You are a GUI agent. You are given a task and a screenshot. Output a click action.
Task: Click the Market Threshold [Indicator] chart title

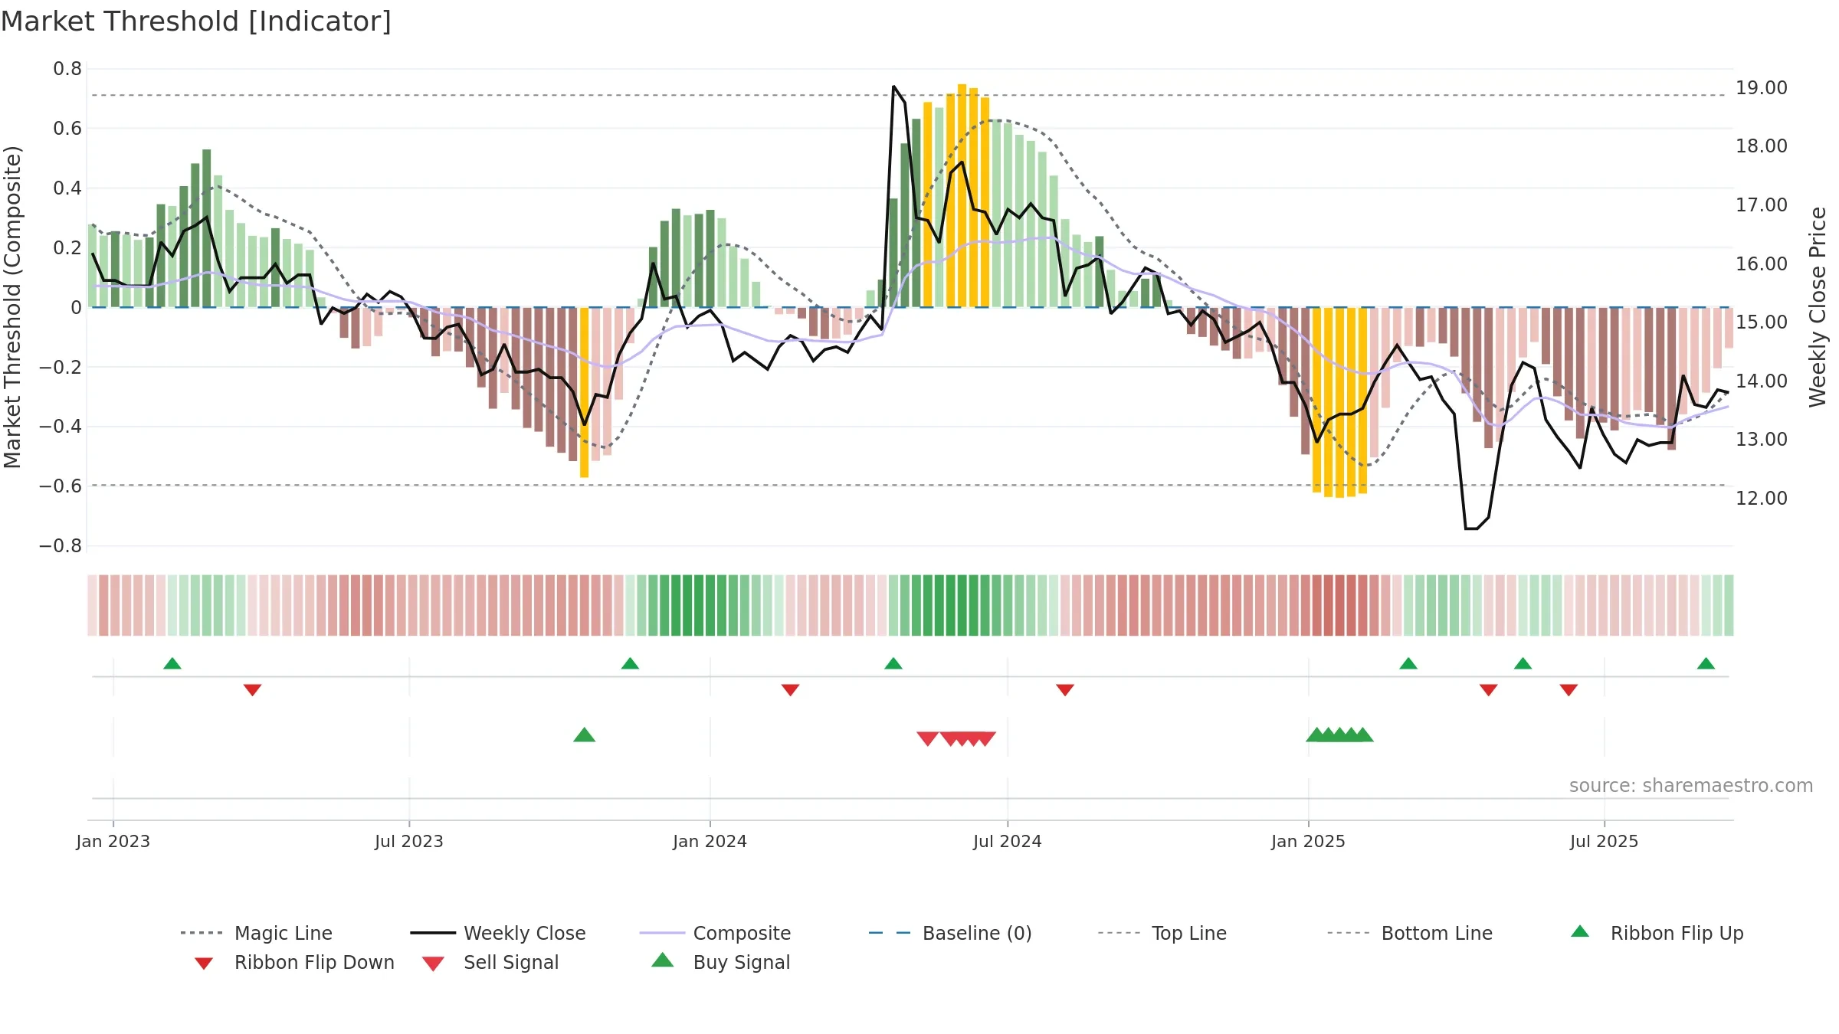pyautogui.click(x=196, y=21)
